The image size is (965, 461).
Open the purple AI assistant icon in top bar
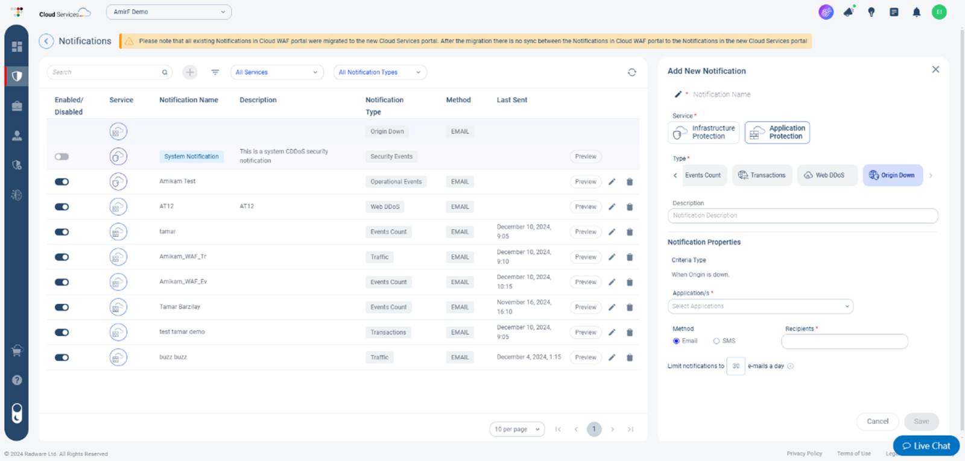coord(826,12)
